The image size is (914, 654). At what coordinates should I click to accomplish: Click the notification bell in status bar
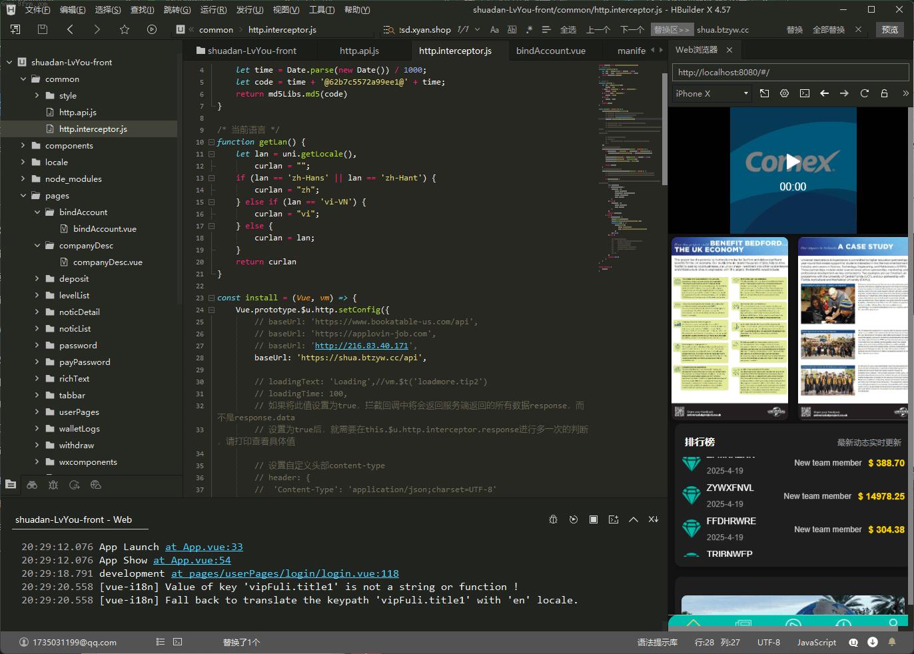click(892, 642)
